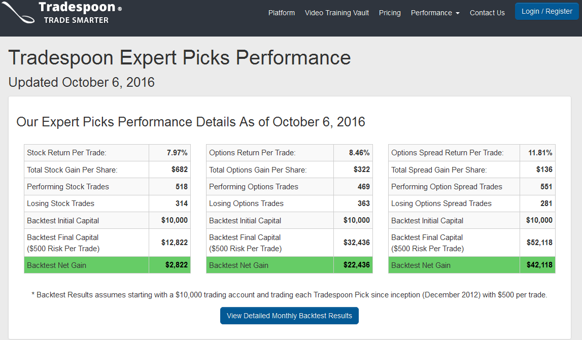This screenshot has height=340, width=582.
Task: Click the Updated October 6, 2016 subtitle
Action: click(x=82, y=82)
